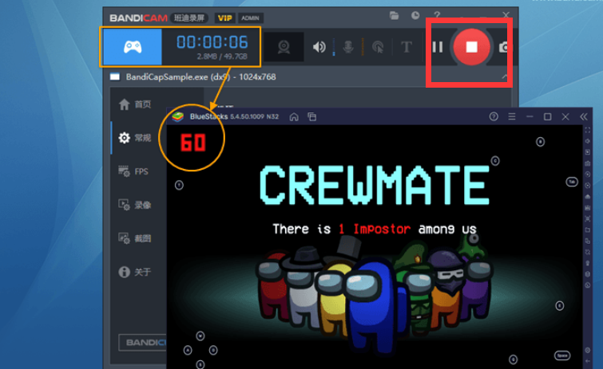Collapse the BlueStacks side toolbar double chevron

[583, 116]
